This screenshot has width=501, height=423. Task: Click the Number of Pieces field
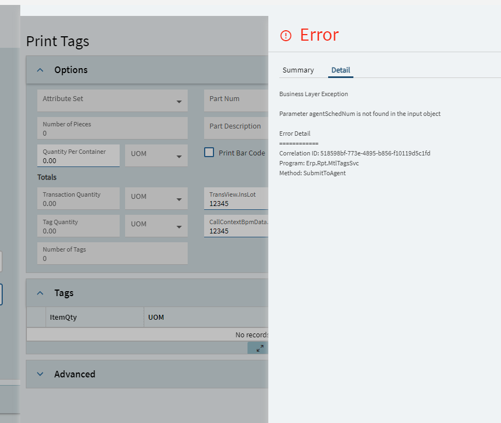click(112, 128)
